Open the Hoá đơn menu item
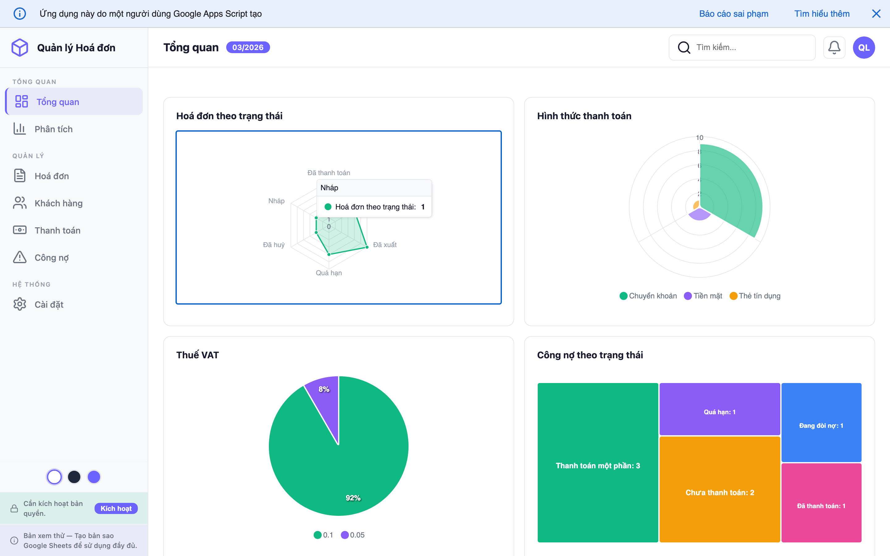This screenshot has height=556, width=890. point(52,176)
